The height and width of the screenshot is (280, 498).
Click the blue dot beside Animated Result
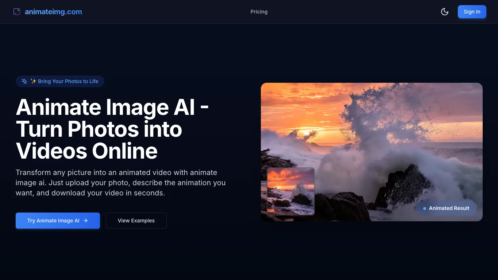click(425, 209)
